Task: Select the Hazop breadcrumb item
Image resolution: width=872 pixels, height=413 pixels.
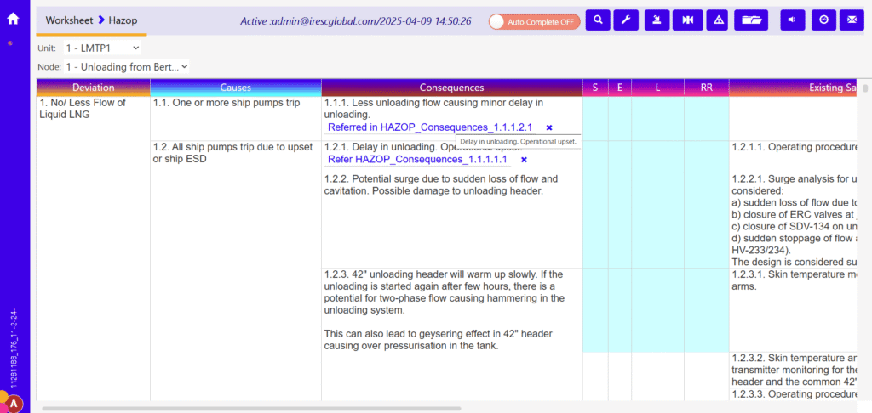Action: (x=123, y=20)
